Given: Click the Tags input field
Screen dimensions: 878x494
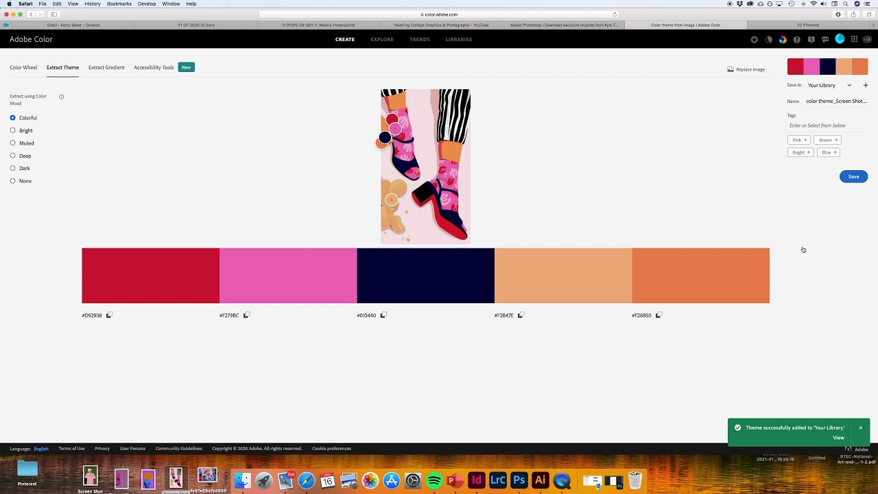Looking at the screenshot, I should click(828, 126).
